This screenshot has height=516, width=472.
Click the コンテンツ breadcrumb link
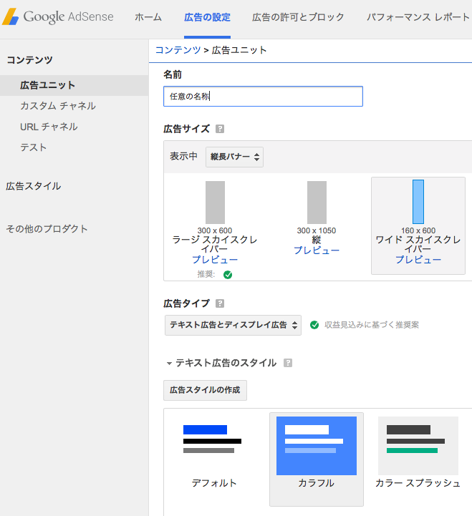pos(178,50)
